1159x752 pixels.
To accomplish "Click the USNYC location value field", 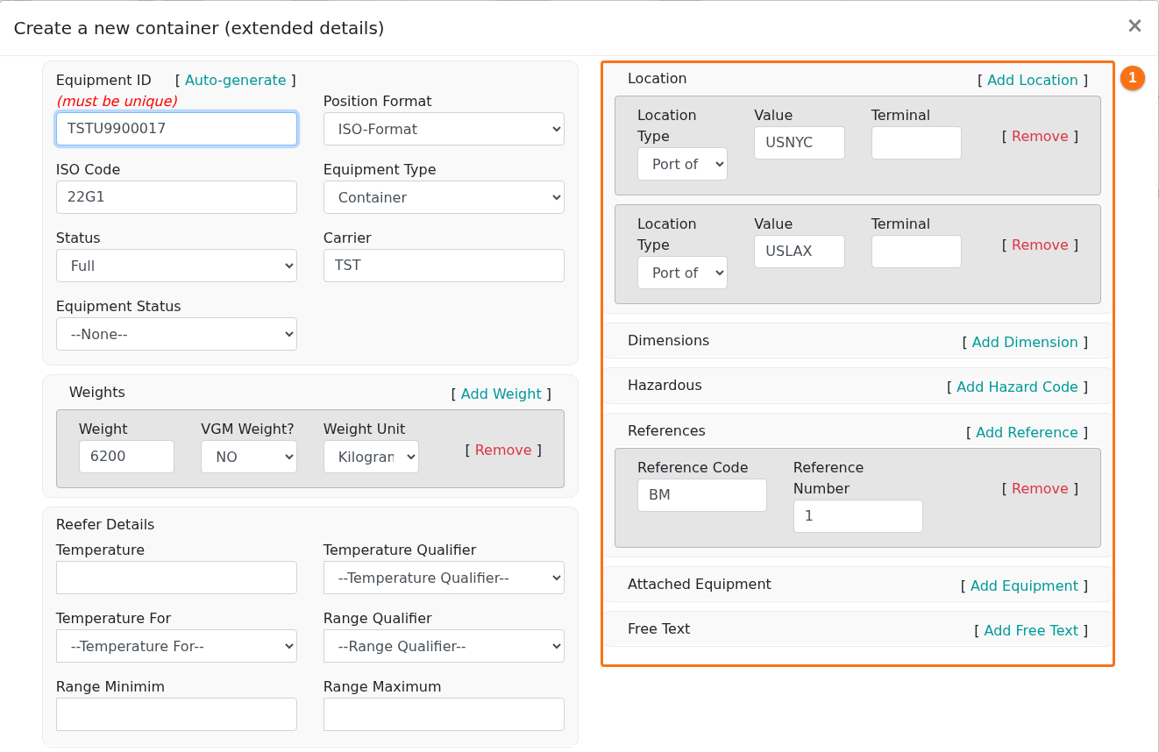I will 800,143.
